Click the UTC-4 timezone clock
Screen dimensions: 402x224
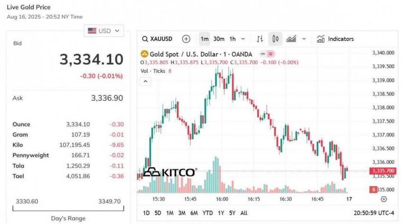coord(374,213)
